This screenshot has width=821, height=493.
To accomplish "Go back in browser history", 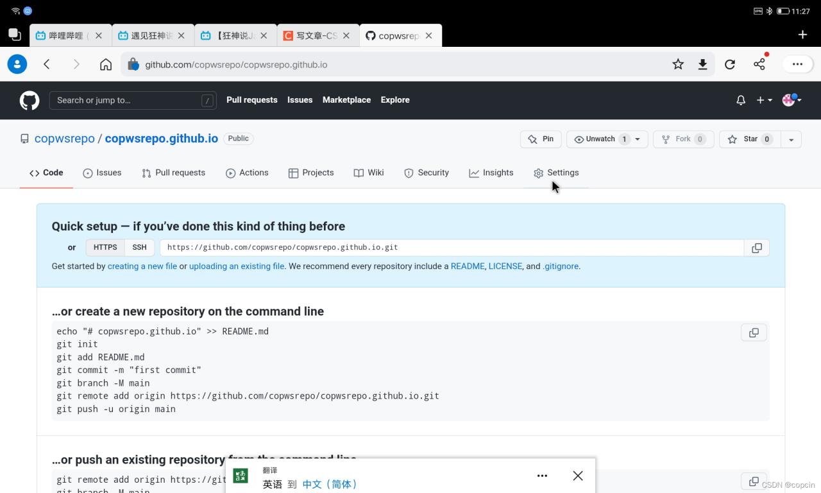I will tap(47, 64).
